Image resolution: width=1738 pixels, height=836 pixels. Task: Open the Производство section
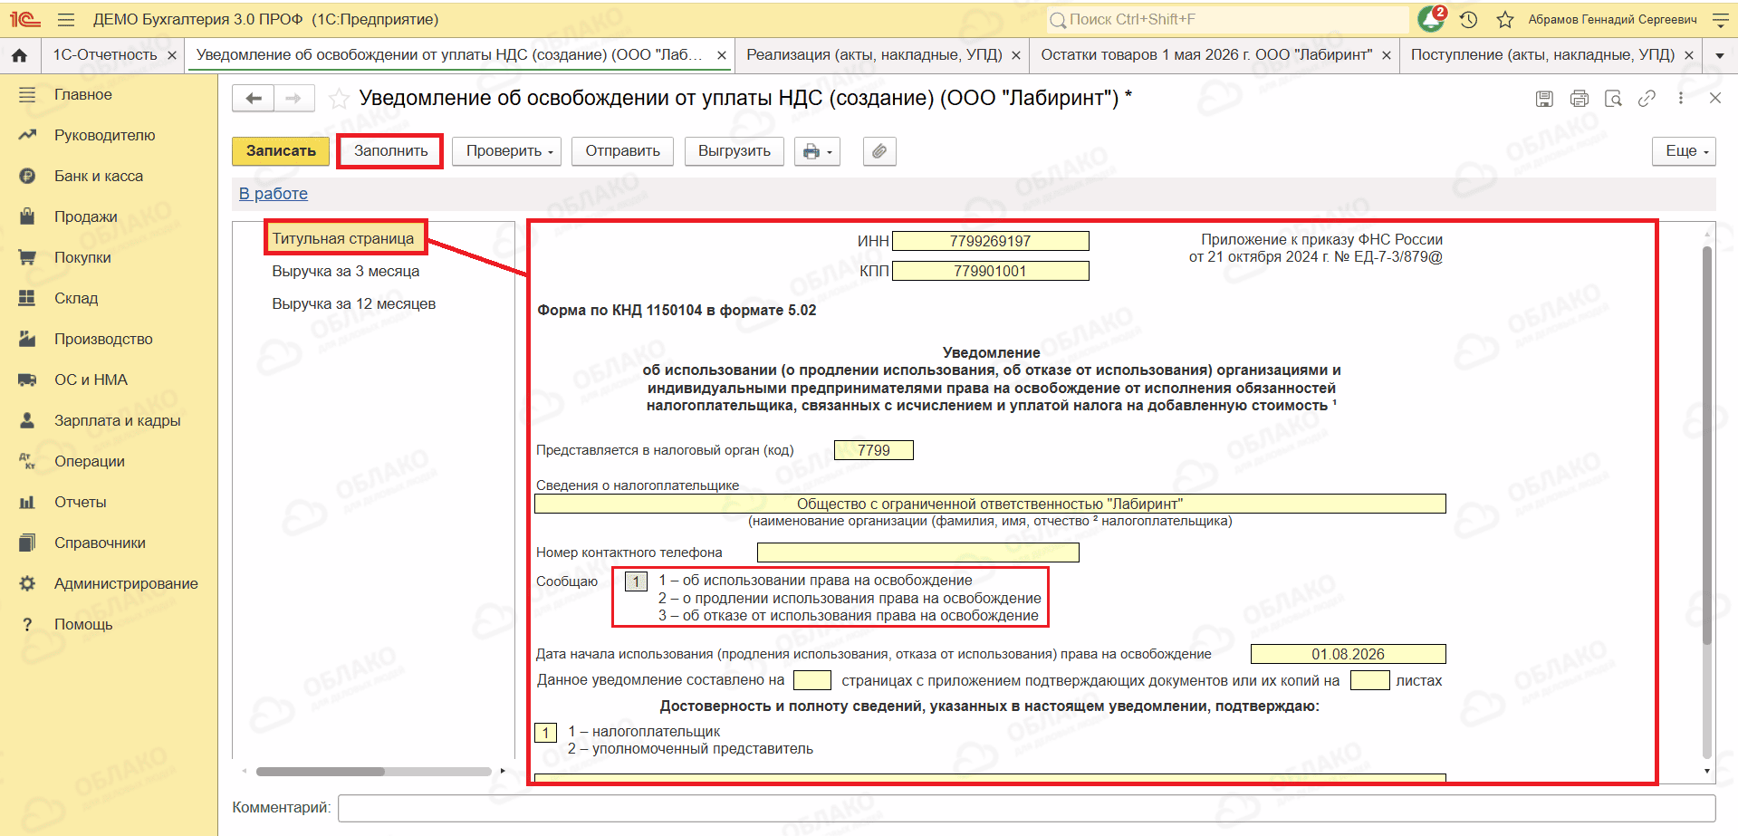tap(103, 339)
